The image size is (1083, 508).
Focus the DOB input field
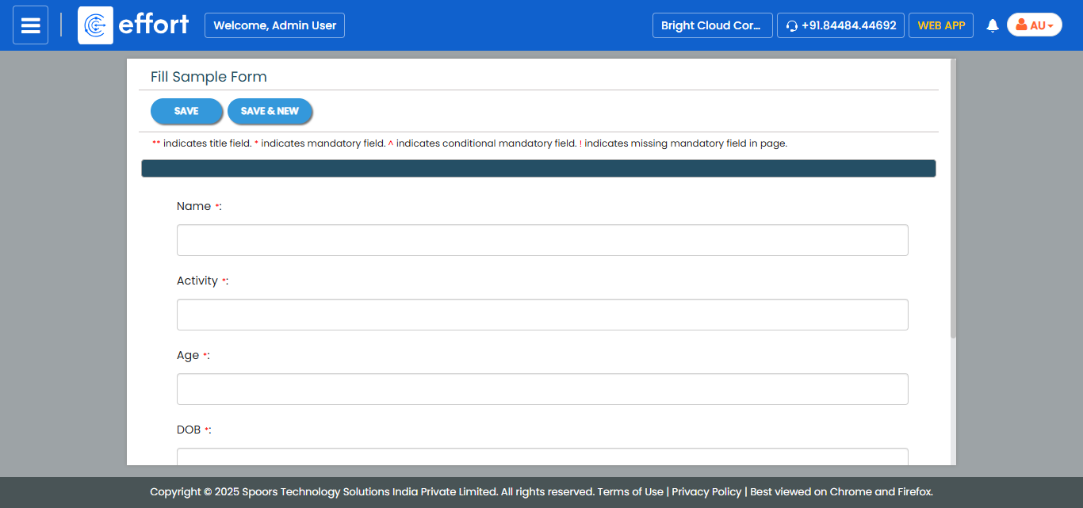(541, 457)
